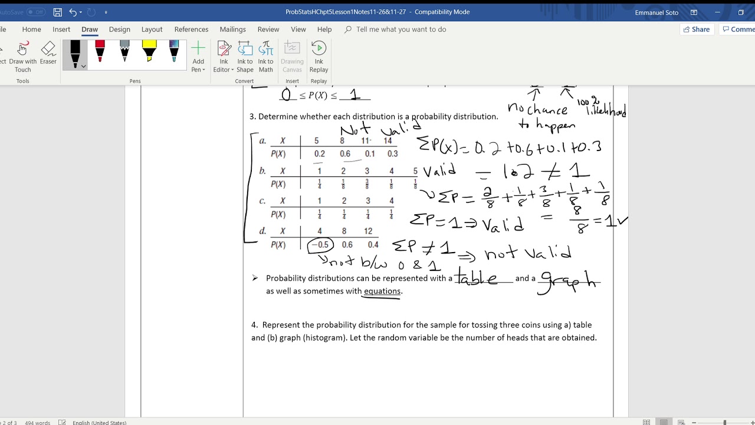The width and height of the screenshot is (755, 425).
Task: Click the Redo icon
Action: 91,12
